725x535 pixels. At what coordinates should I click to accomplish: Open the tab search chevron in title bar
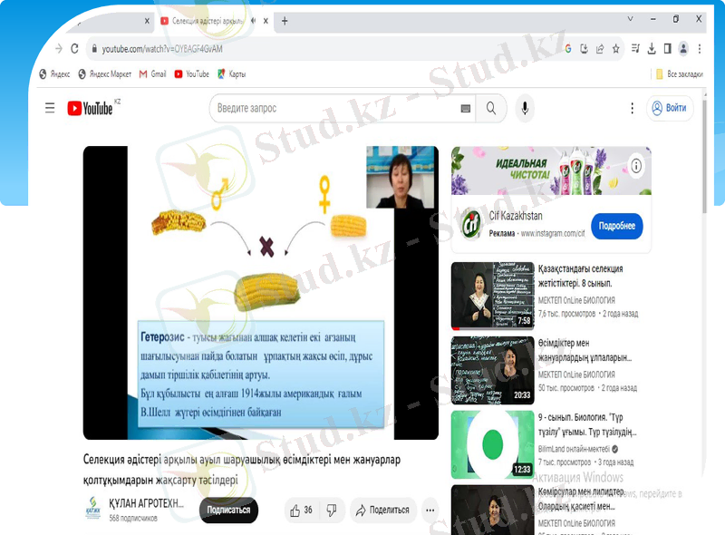pyautogui.click(x=631, y=19)
